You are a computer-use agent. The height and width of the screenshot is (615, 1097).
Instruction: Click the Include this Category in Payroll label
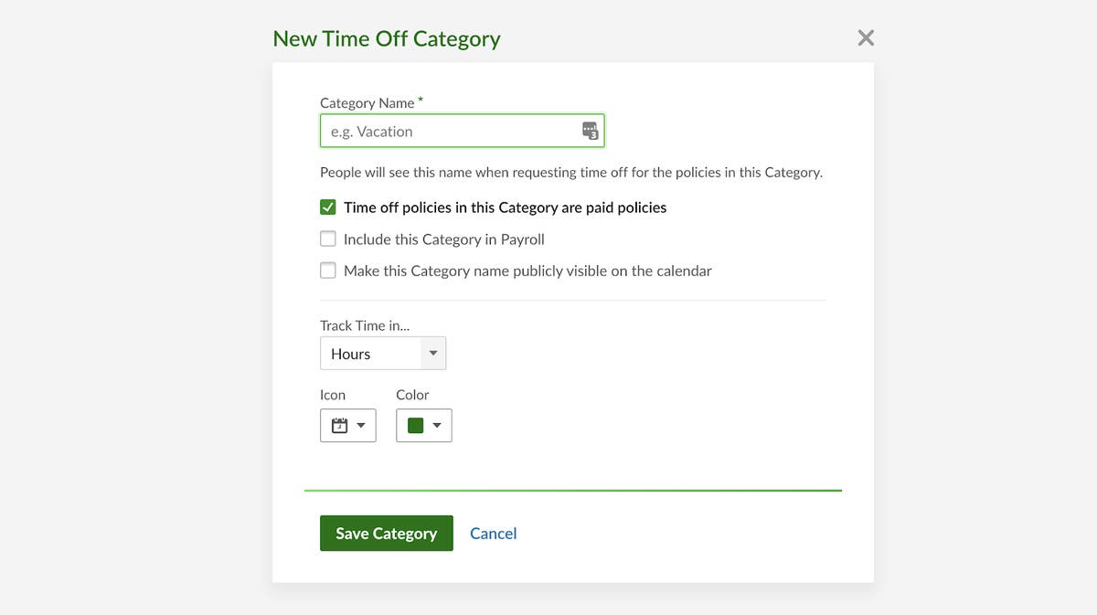(x=443, y=239)
